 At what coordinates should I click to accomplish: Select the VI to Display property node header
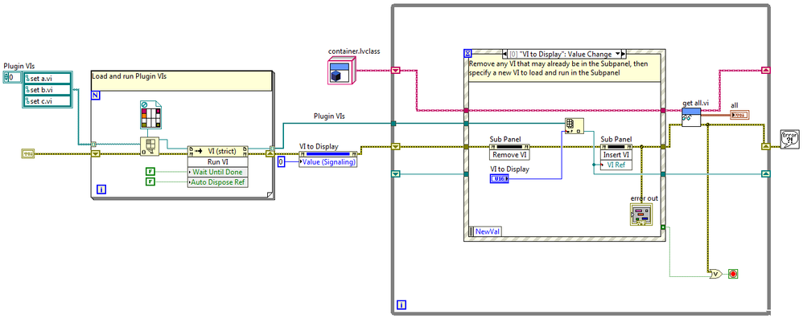327,153
